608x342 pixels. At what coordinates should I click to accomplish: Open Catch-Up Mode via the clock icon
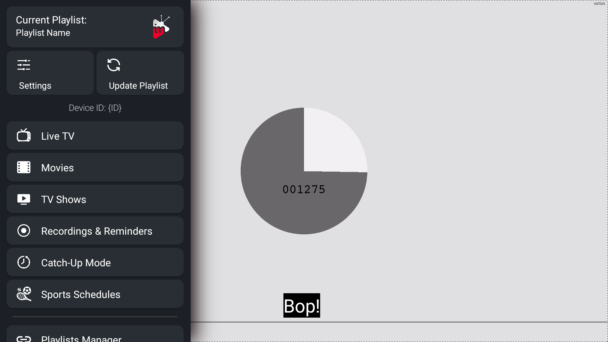coord(23,262)
